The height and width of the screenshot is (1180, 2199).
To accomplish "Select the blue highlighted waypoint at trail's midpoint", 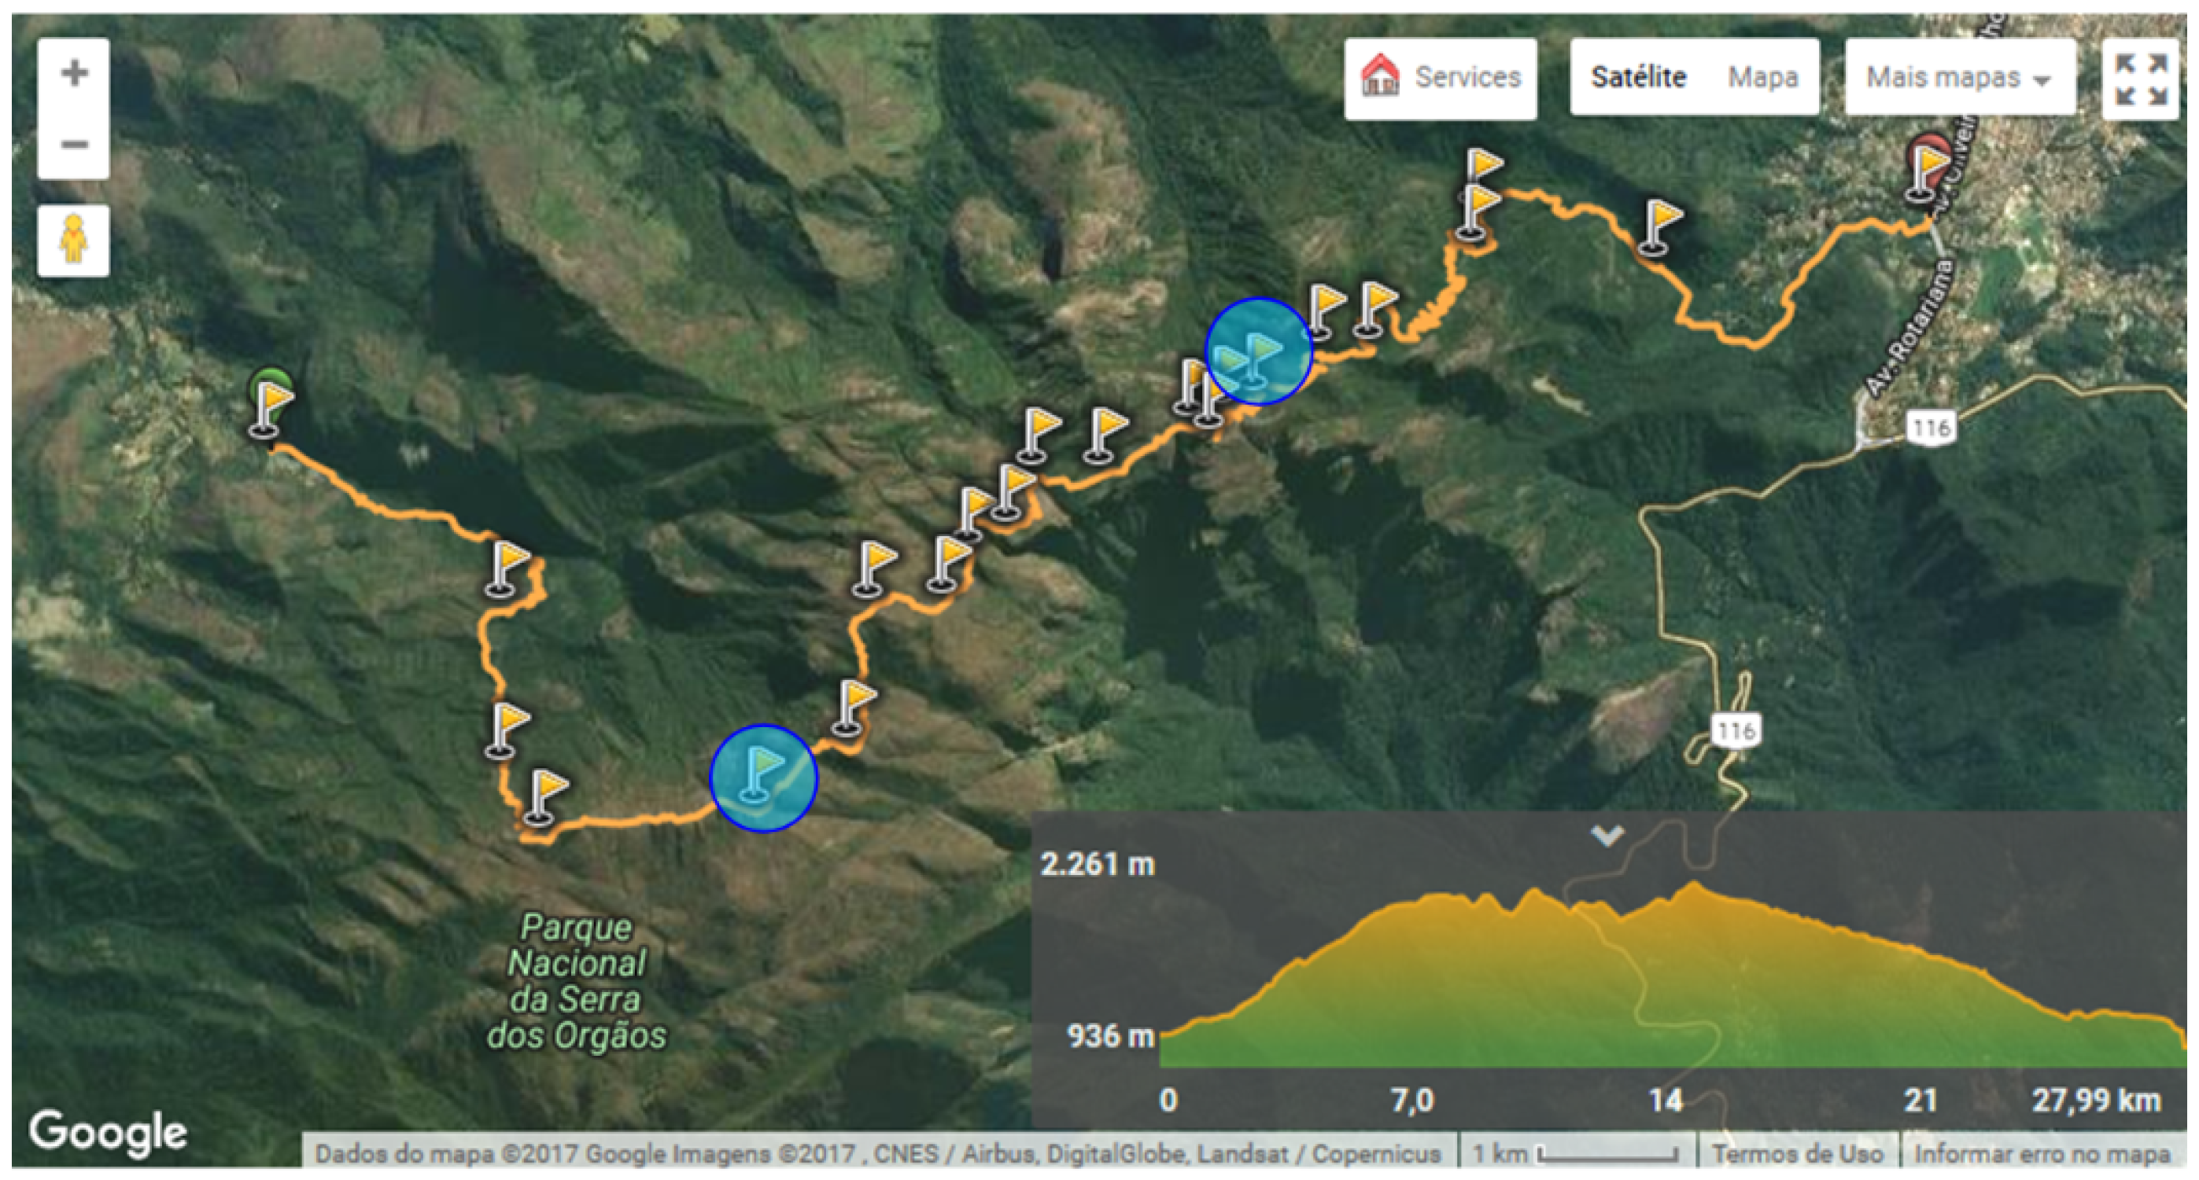I will [1258, 351].
